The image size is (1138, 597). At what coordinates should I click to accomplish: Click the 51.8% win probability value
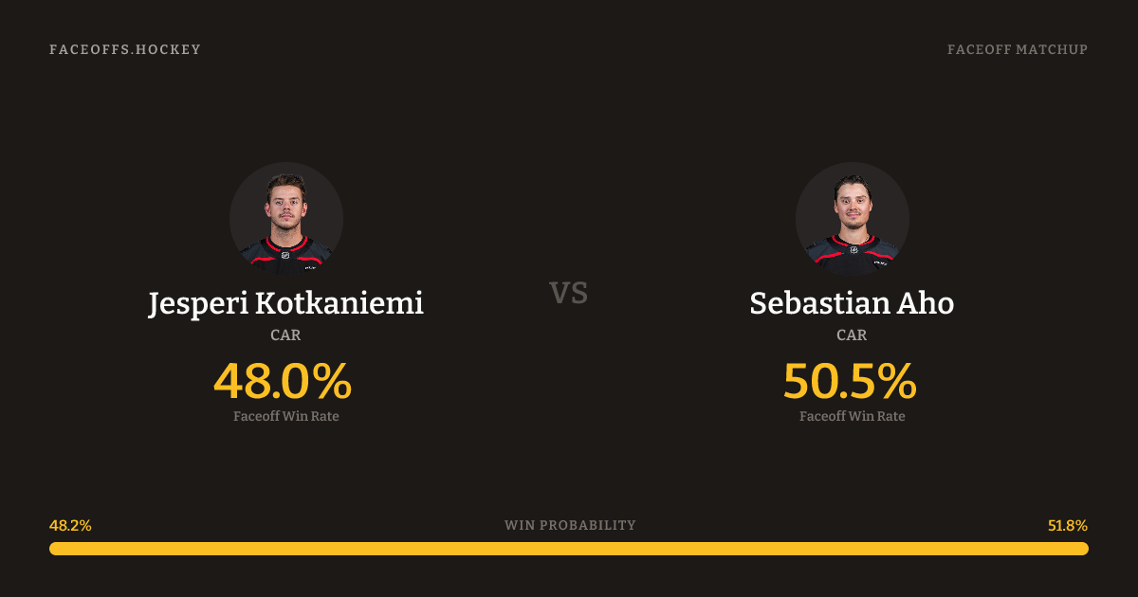pos(1067,526)
